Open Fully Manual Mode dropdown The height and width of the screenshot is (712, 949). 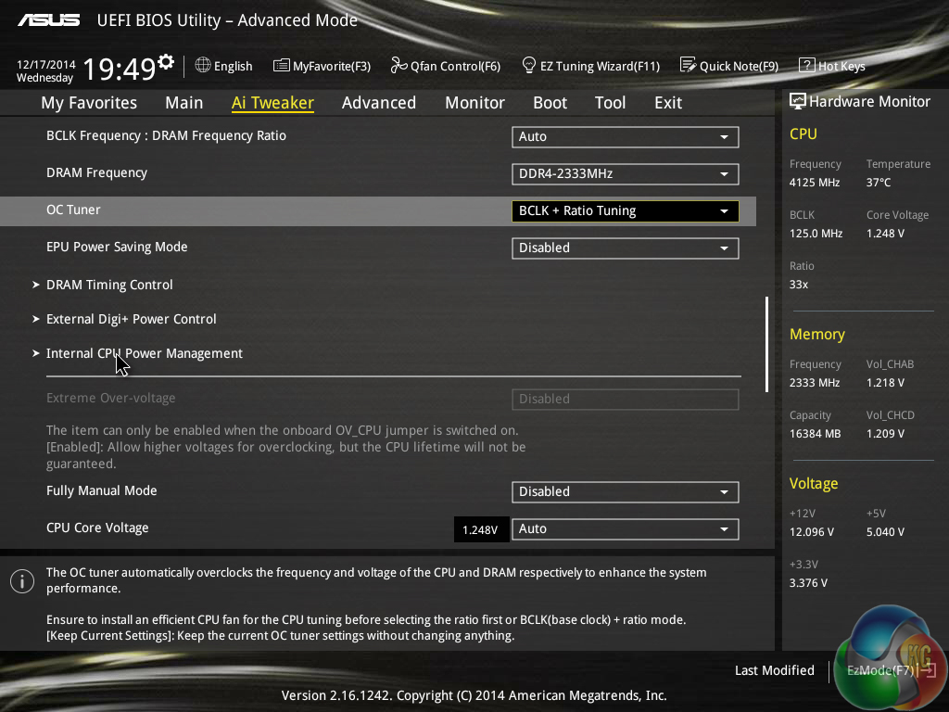click(x=625, y=491)
